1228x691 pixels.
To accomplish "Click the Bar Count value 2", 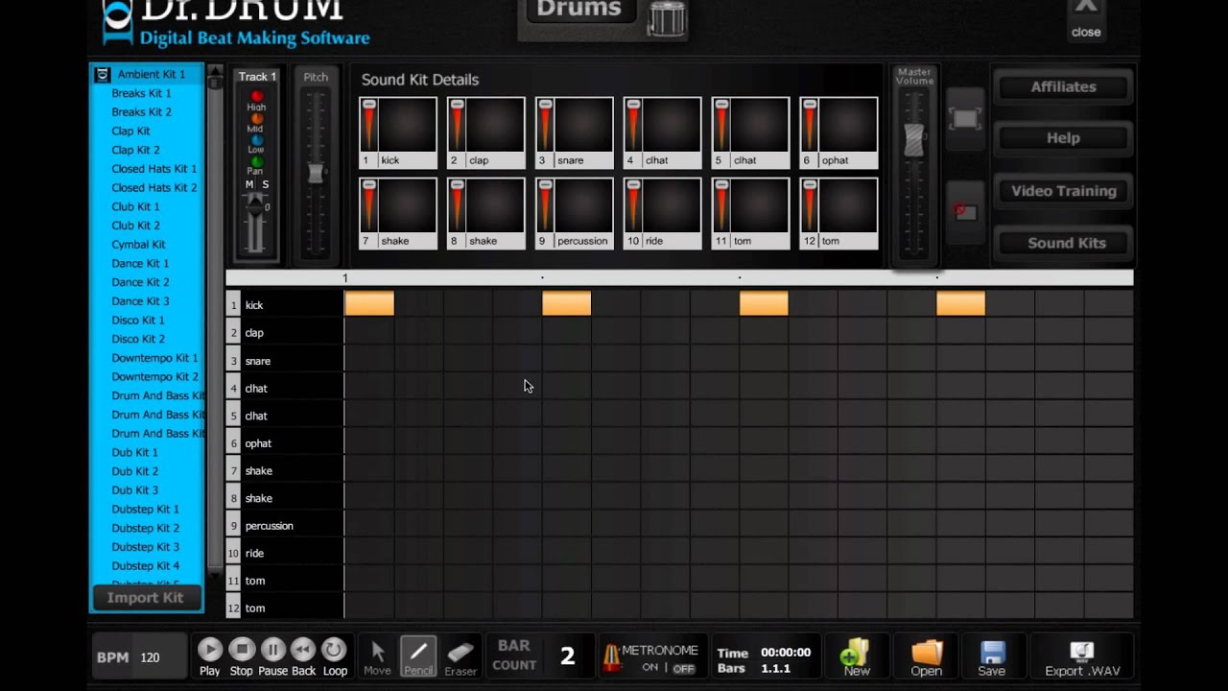I will click(x=568, y=656).
